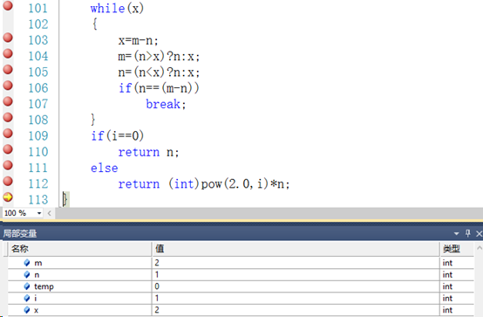Click int type cell for temp

coord(457,286)
